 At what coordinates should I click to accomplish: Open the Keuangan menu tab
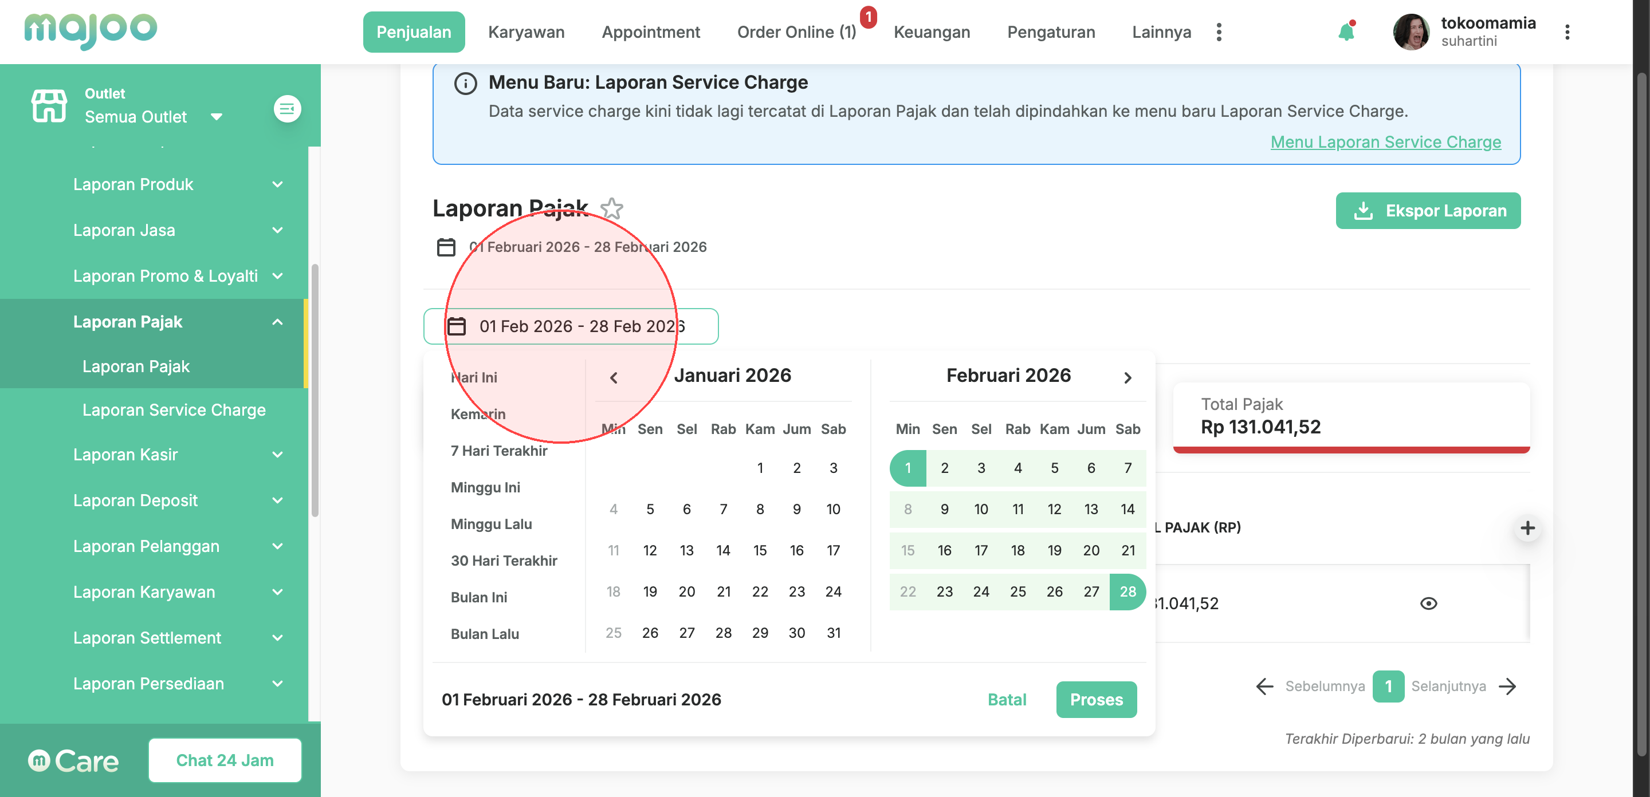932,32
